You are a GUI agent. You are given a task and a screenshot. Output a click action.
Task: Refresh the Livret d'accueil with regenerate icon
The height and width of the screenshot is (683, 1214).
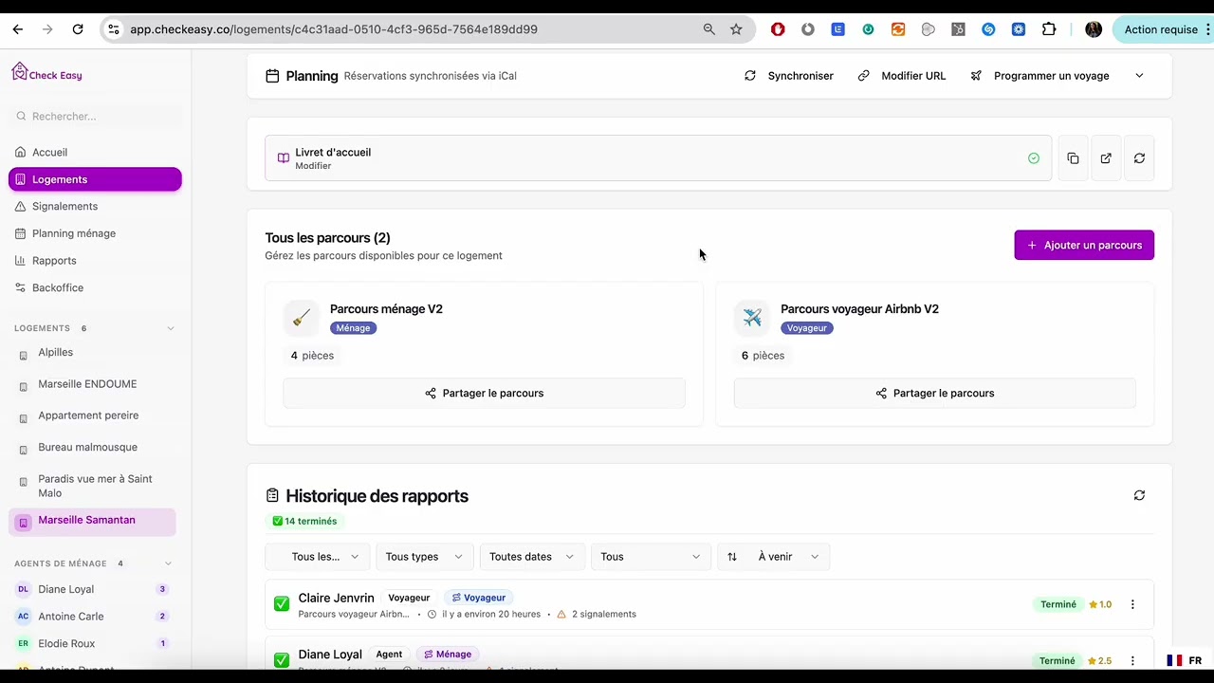pyautogui.click(x=1139, y=158)
